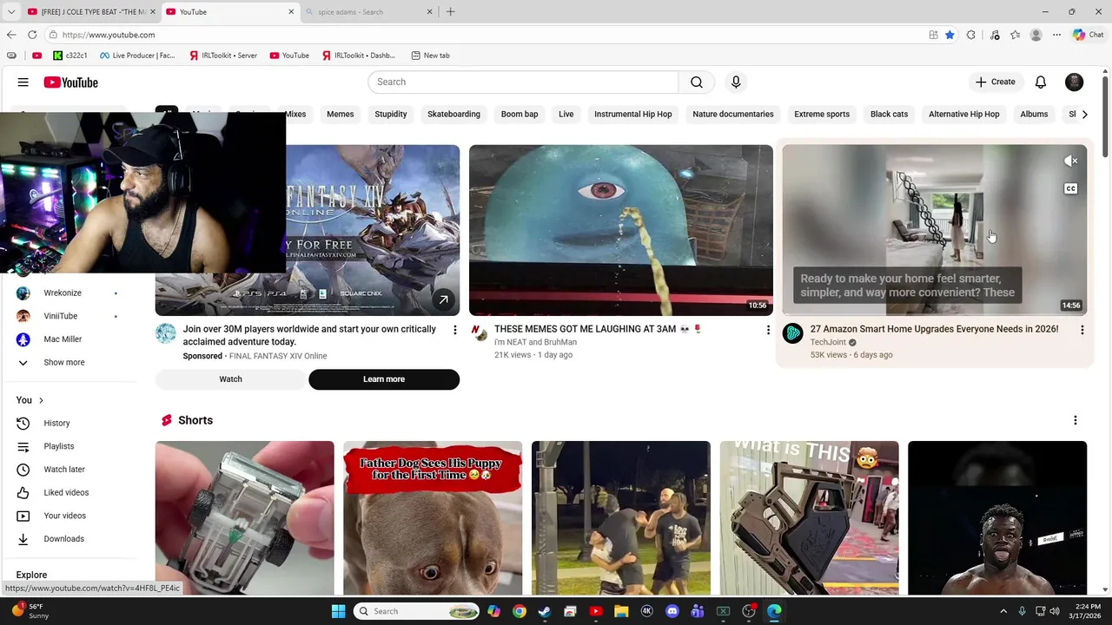Viewport: 1112px width, 625px height.
Task: Select Extreme sports chip
Action: [822, 114]
